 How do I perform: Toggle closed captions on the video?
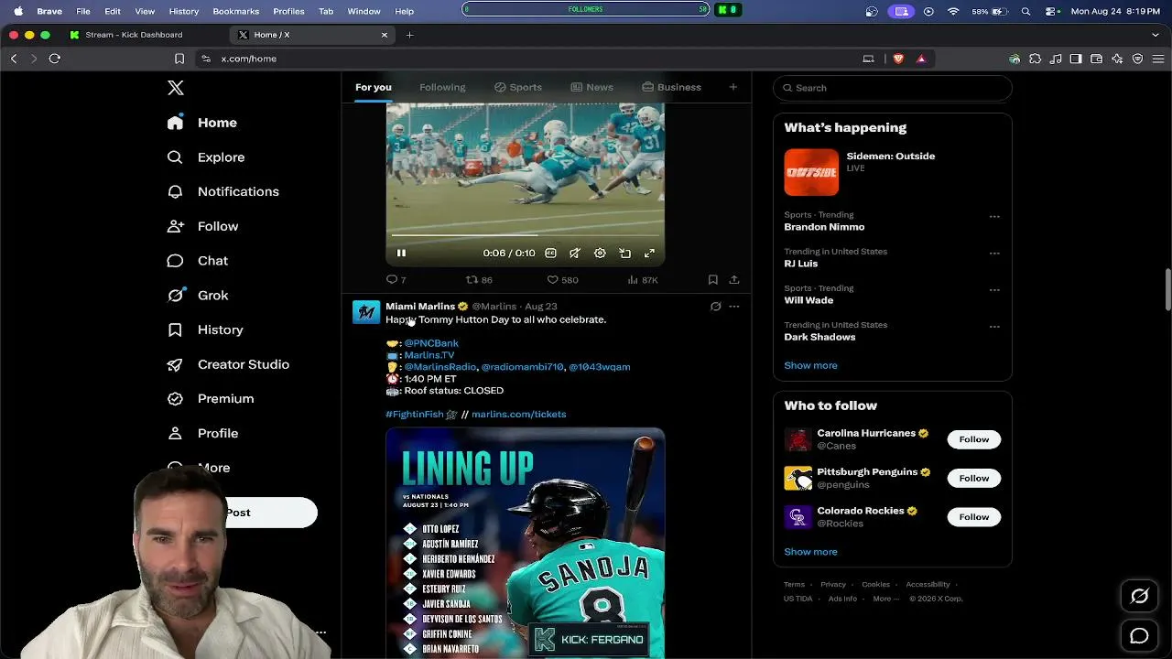(550, 254)
